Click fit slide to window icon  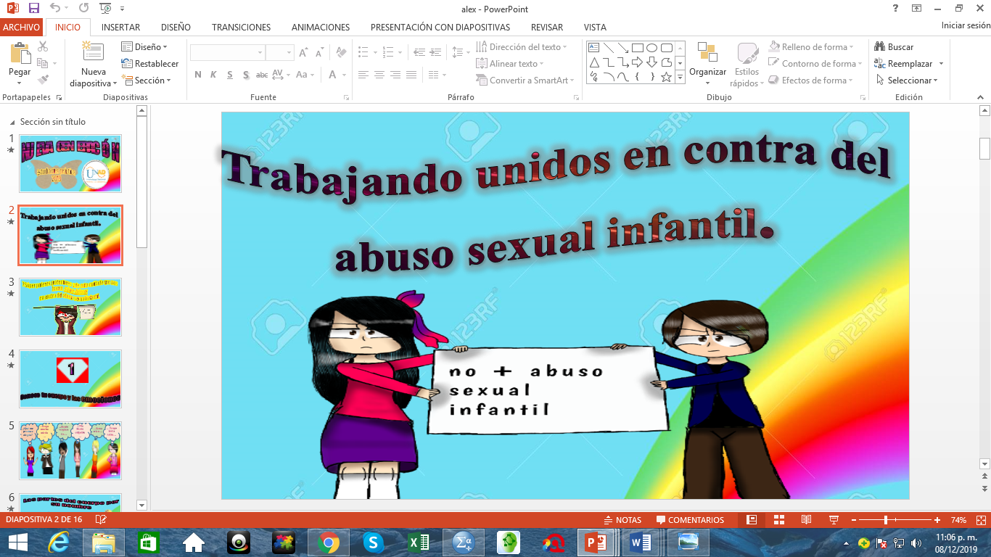tap(981, 520)
